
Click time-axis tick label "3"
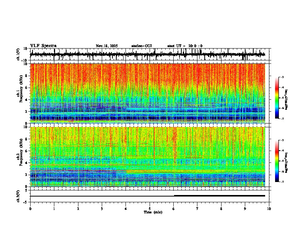click(102, 209)
